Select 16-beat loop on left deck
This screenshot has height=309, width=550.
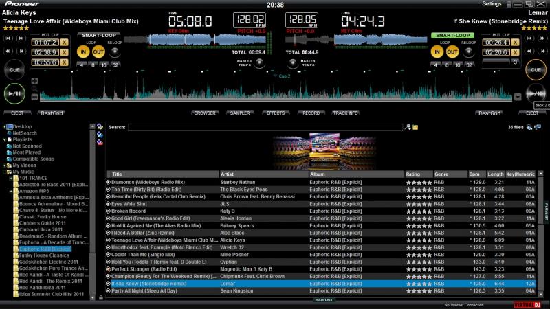click(x=104, y=65)
